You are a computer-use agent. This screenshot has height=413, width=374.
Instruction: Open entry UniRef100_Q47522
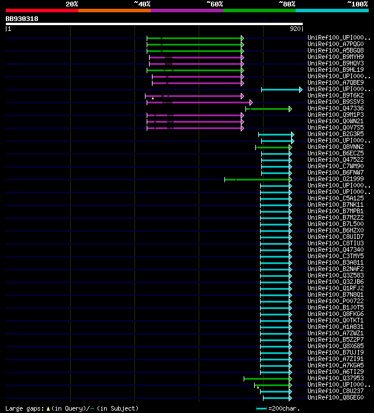coord(335,159)
